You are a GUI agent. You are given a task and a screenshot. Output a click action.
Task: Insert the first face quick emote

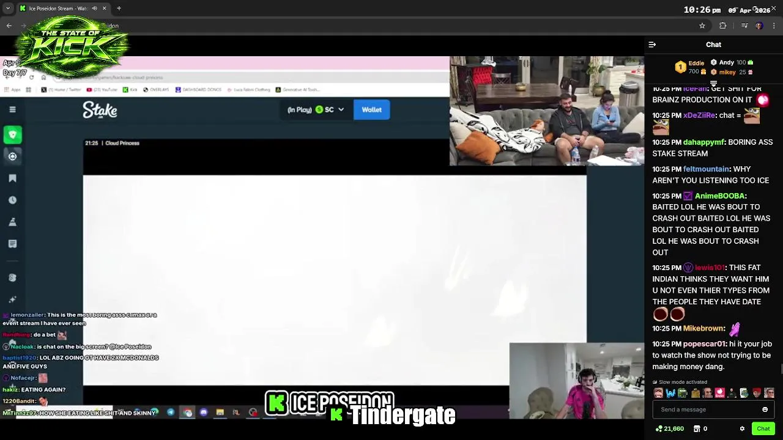coord(658,393)
